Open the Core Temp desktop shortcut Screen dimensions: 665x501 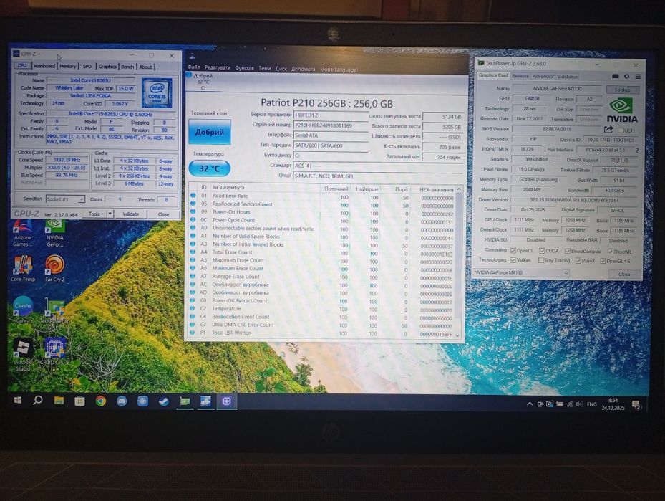22,268
